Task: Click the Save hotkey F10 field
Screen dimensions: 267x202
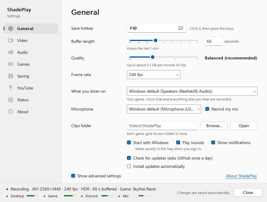Action: coord(156,28)
